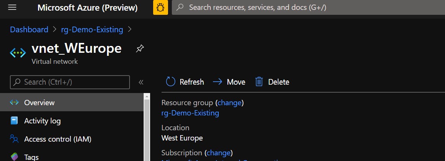The image size is (445, 161).
Task: Click the West Europe location value
Action: click(182, 138)
